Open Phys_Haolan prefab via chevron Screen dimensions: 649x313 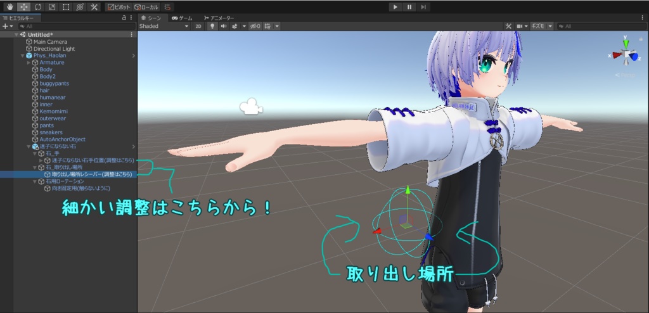133,56
